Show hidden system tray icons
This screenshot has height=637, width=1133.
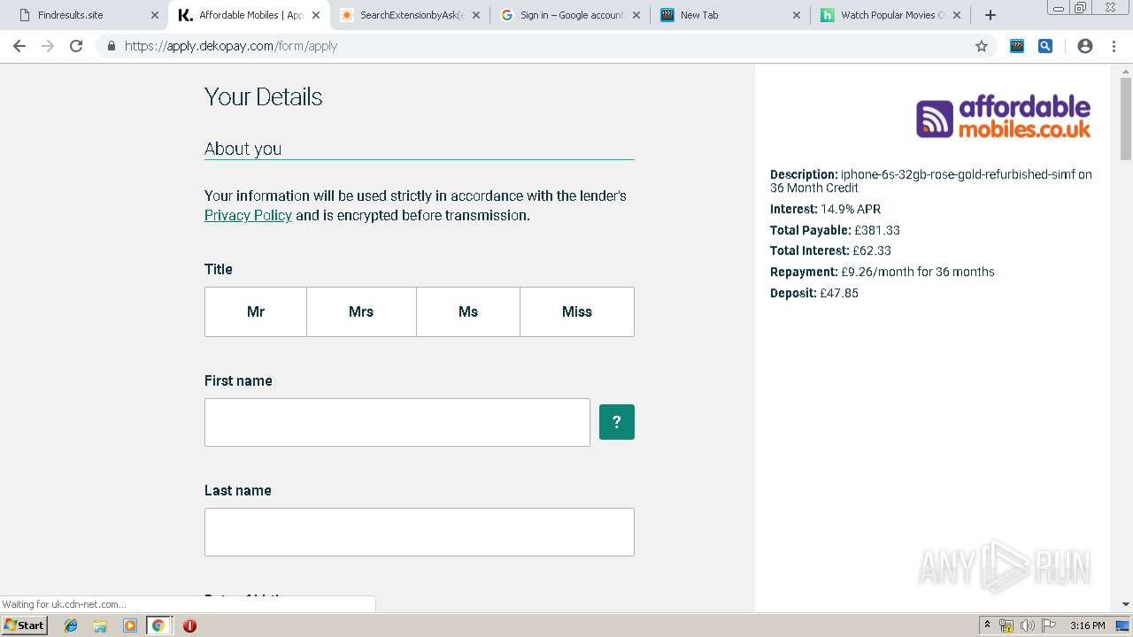tap(988, 625)
